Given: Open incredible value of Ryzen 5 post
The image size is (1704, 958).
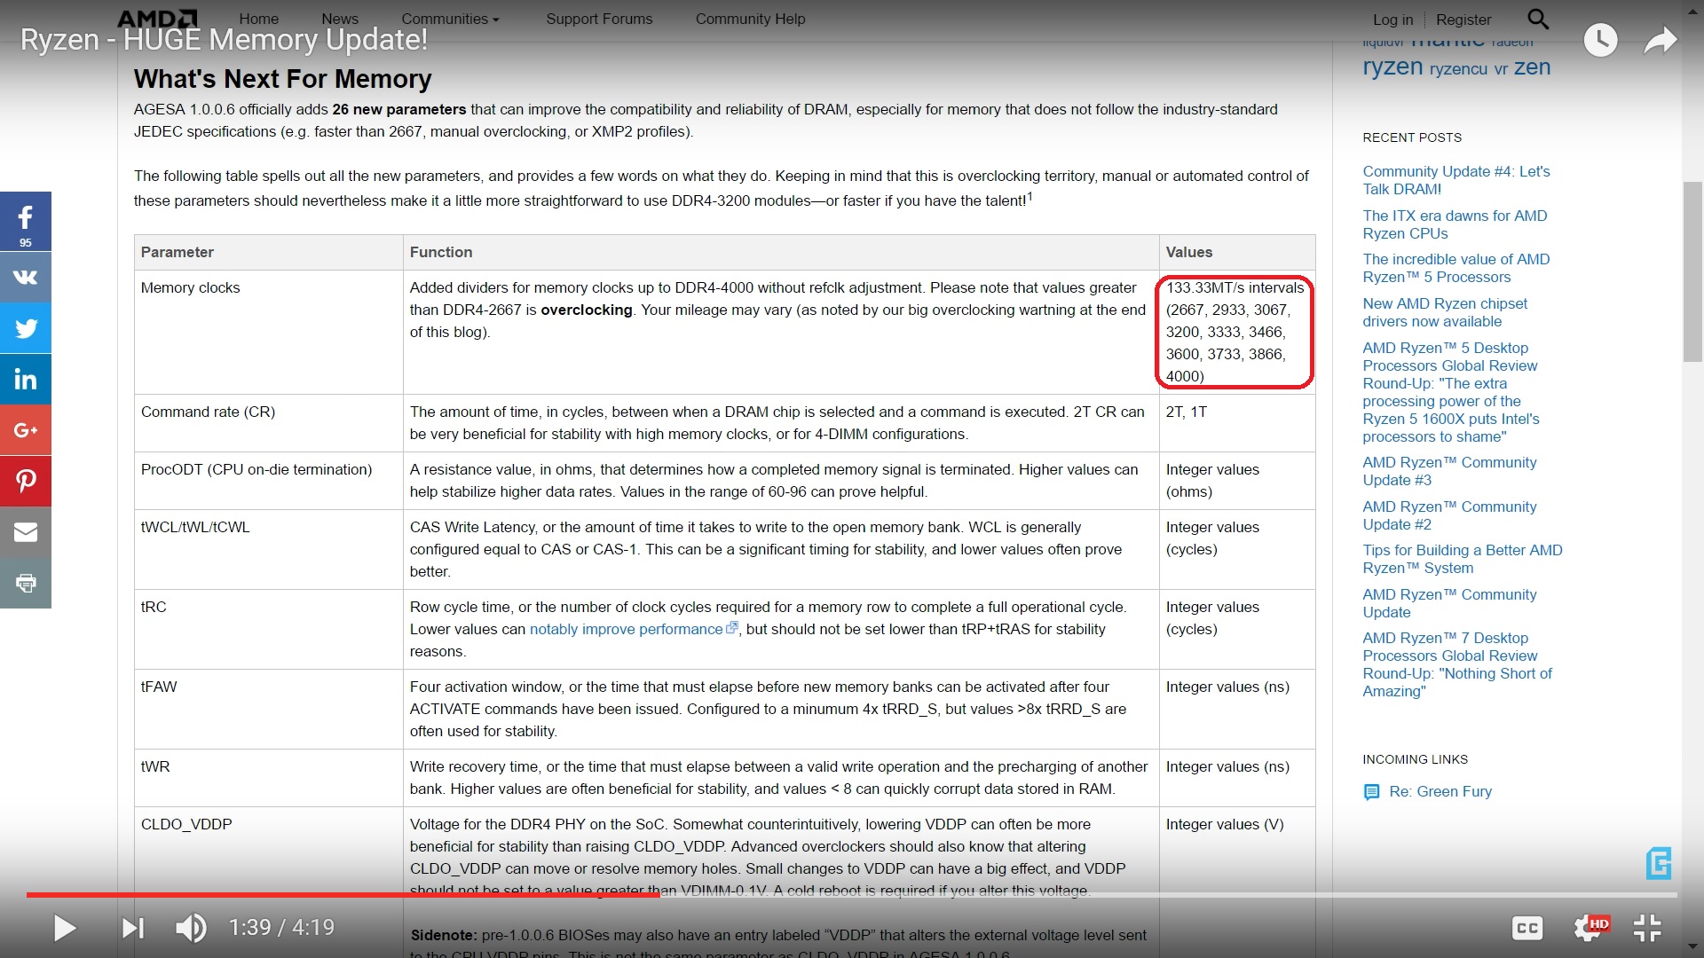Looking at the screenshot, I should click(1456, 268).
